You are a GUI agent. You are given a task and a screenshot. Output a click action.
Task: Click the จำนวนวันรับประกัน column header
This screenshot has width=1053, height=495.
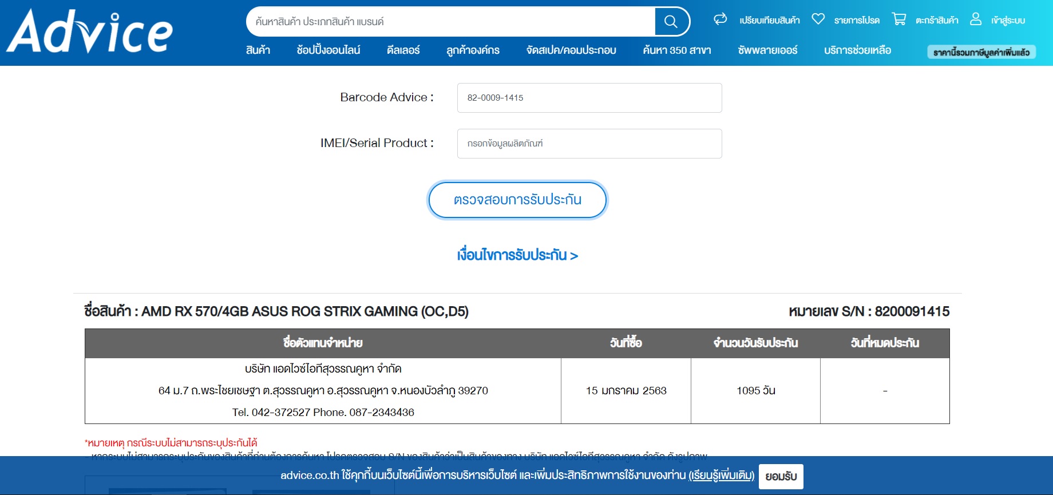tap(755, 343)
